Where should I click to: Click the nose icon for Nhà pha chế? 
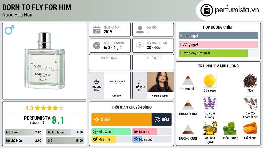click(x=139, y=82)
